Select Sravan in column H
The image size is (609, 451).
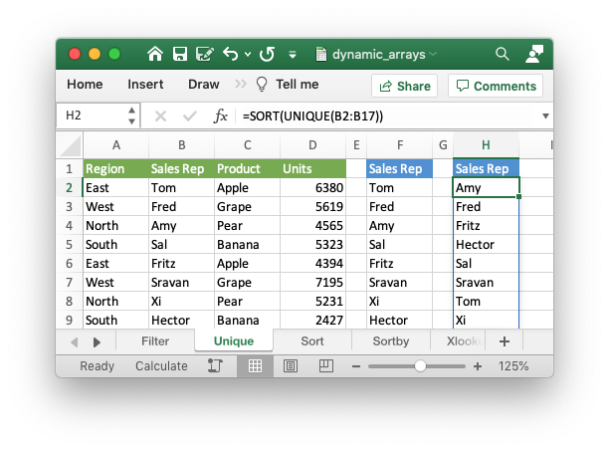coord(486,283)
